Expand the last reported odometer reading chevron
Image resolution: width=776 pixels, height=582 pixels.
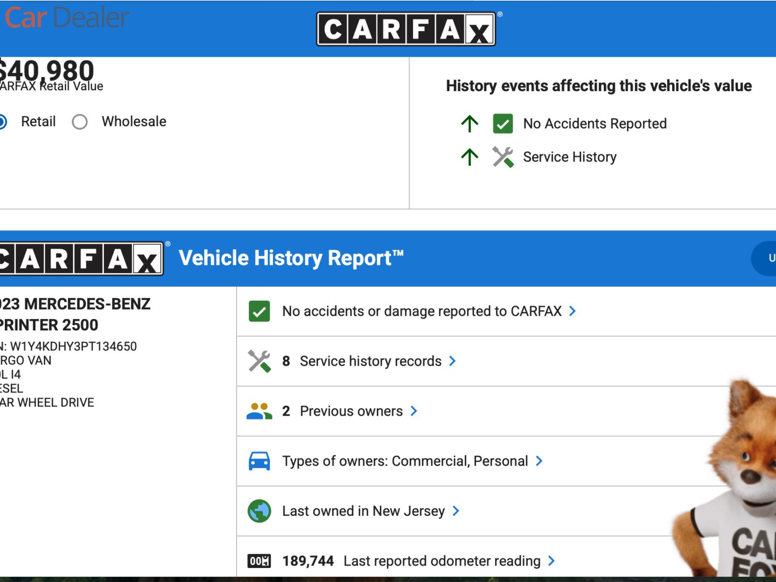pyautogui.click(x=551, y=561)
